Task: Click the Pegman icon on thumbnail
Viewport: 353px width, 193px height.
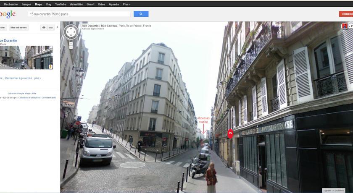Action: pos(50,66)
